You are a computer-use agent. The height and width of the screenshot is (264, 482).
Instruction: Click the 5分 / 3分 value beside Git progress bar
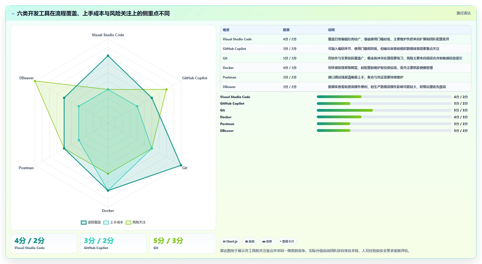(461, 110)
